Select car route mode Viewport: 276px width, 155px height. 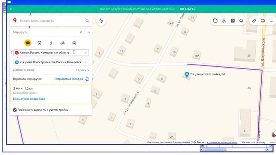click(28, 43)
